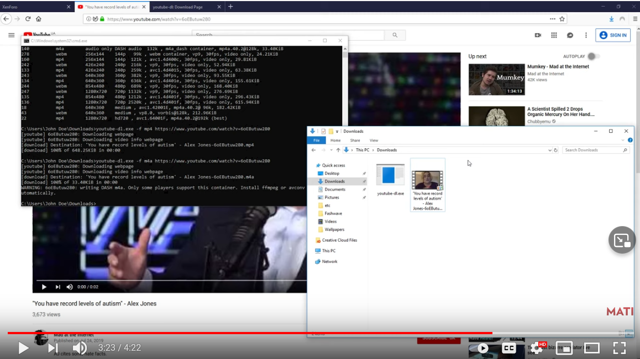Click the Search Downloads field
Screen dimensions: 640x359
point(595,150)
